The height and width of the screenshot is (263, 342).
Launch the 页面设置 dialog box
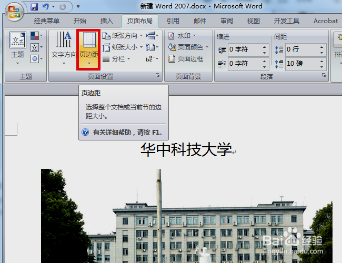click(157, 75)
